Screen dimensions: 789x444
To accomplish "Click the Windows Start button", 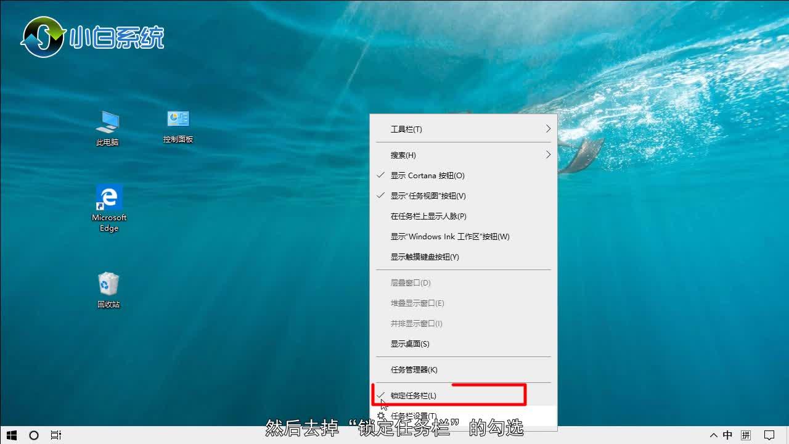I will coord(10,435).
